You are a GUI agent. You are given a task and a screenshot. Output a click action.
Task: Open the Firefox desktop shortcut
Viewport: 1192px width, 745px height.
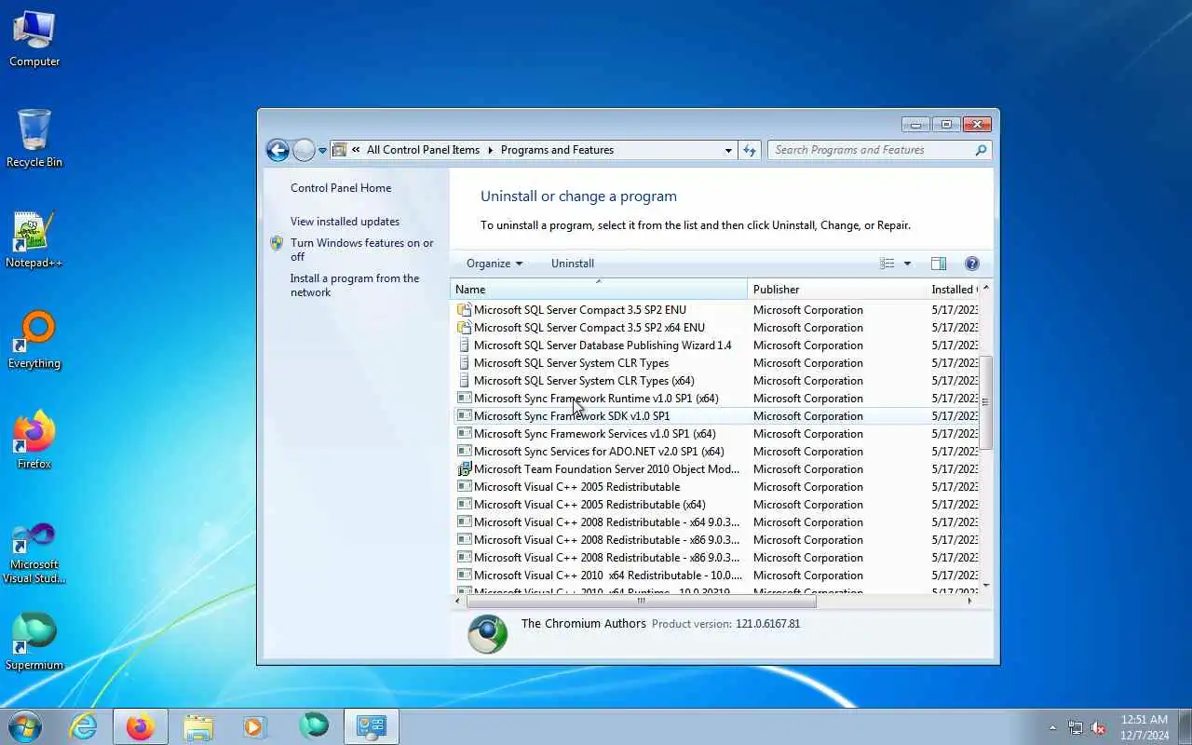(34, 441)
